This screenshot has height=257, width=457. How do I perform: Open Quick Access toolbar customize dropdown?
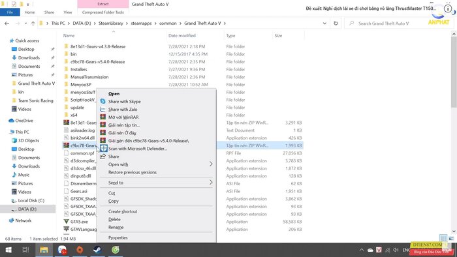point(28,5)
